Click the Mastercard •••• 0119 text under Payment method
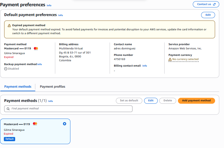 (x=18, y=48)
